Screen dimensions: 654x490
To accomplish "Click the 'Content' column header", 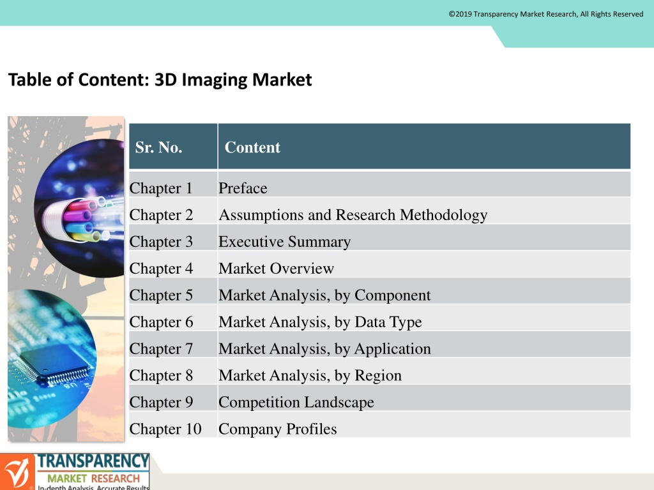I will pyautogui.click(x=424, y=146).
